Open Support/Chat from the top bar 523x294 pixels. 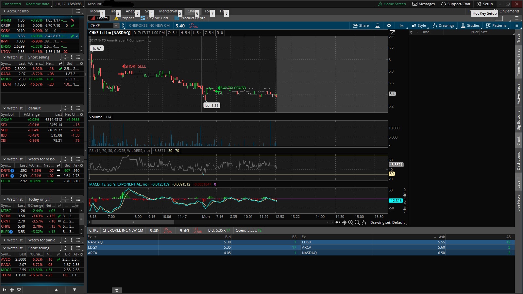point(456,4)
